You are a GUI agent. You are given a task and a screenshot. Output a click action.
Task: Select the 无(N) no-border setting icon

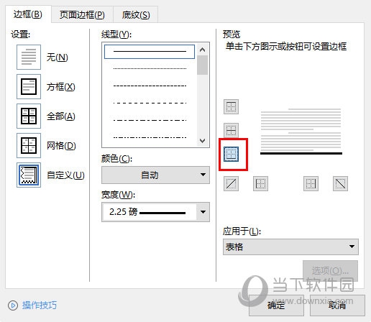pyautogui.click(x=29, y=57)
